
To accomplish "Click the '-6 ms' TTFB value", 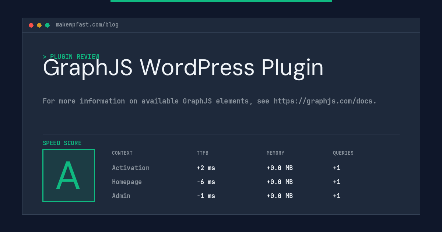I will tap(206, 182).
